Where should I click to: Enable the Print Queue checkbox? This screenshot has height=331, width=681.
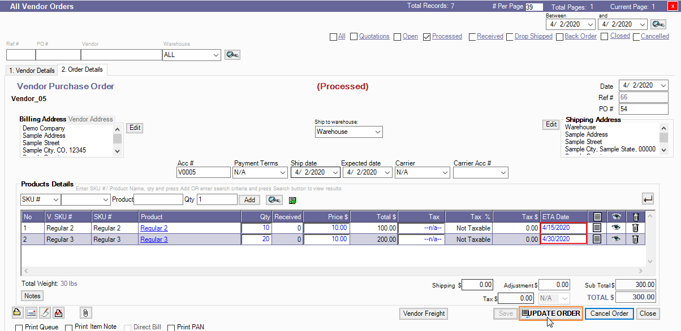(x=19, y=328)
